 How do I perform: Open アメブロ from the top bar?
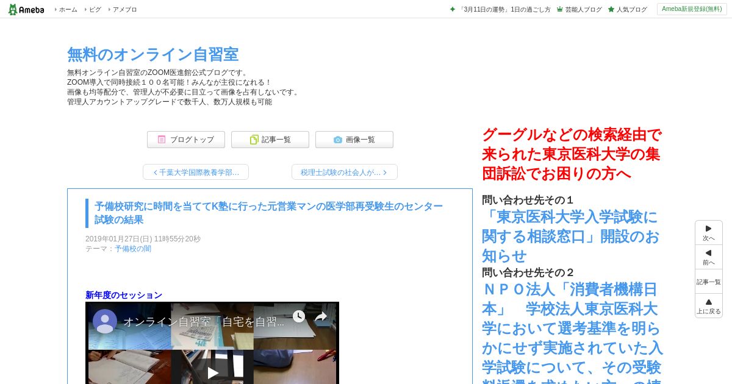tap(124, 10)
